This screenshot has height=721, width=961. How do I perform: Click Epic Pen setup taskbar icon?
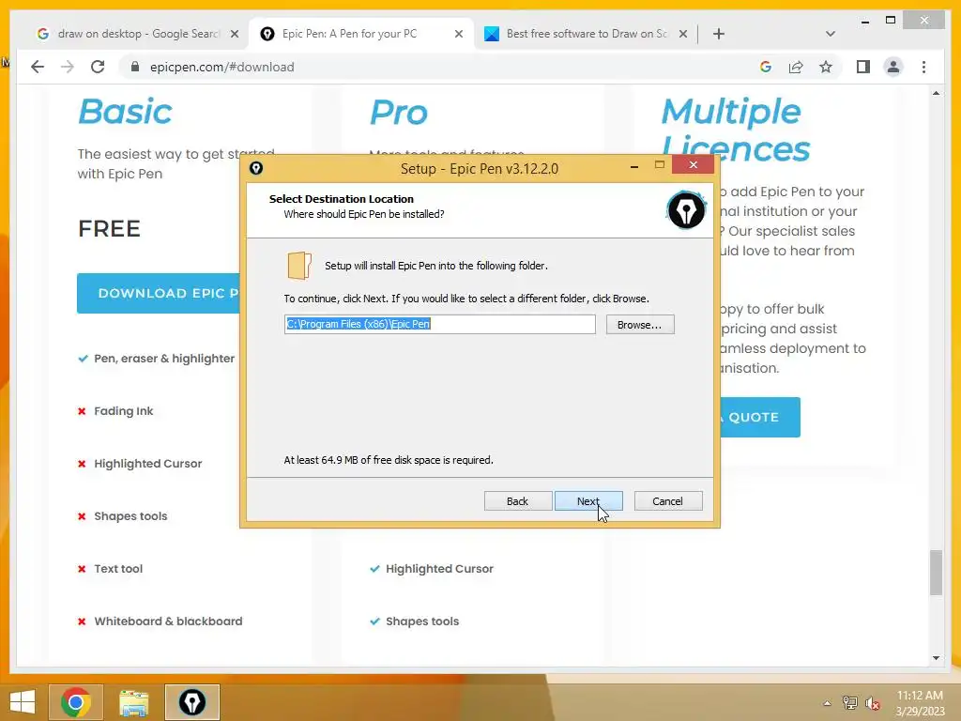191,702
